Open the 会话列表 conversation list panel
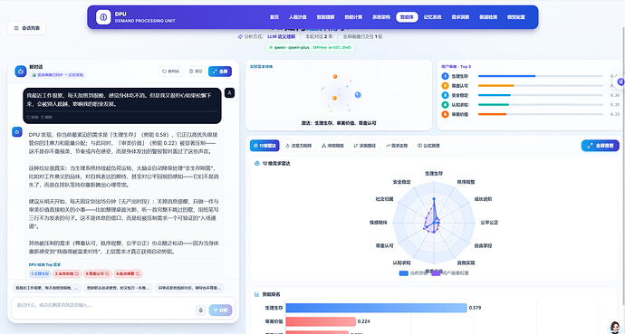 coord(26,28)
